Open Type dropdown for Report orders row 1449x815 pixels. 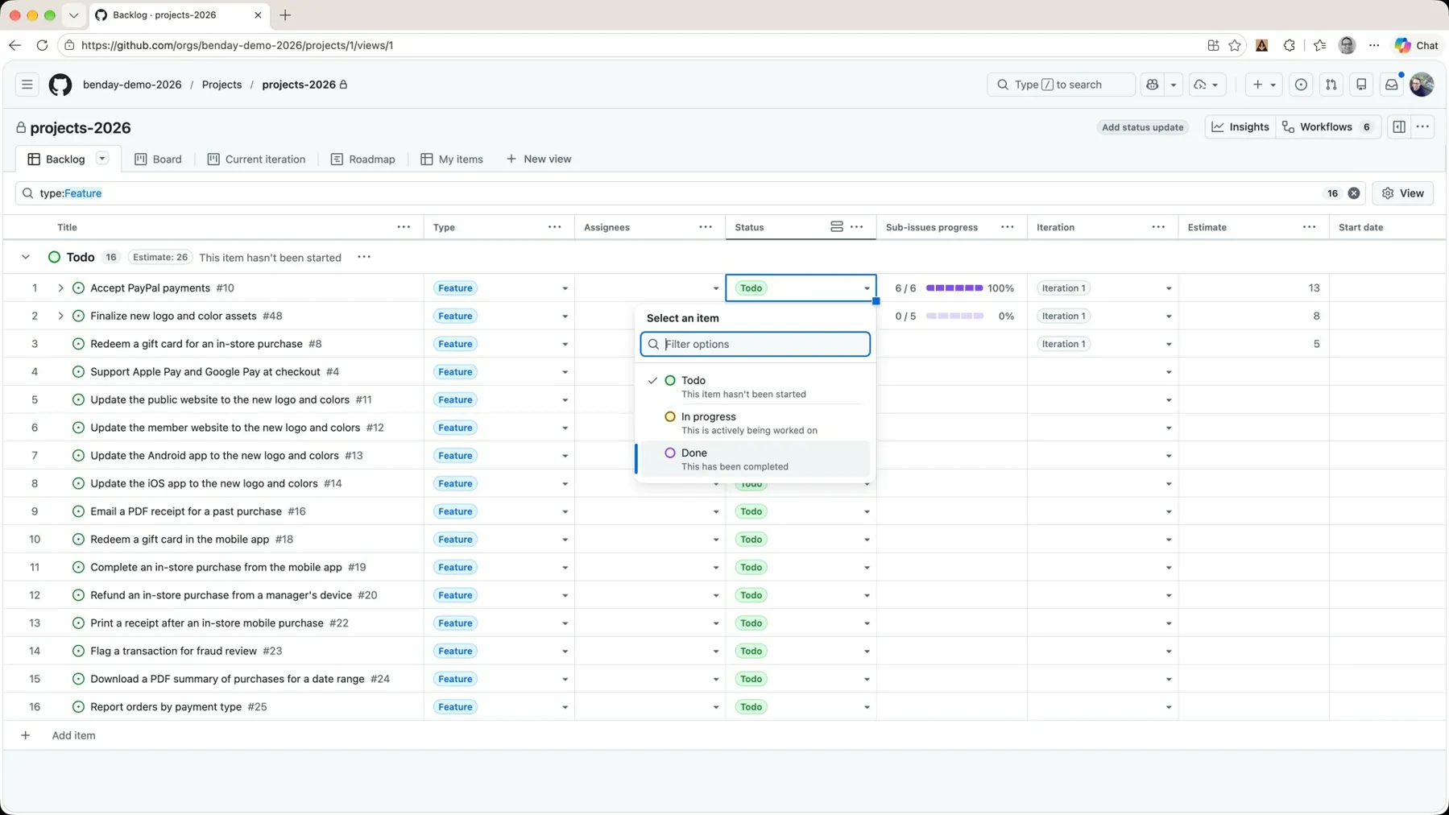[x=565, y=707]
